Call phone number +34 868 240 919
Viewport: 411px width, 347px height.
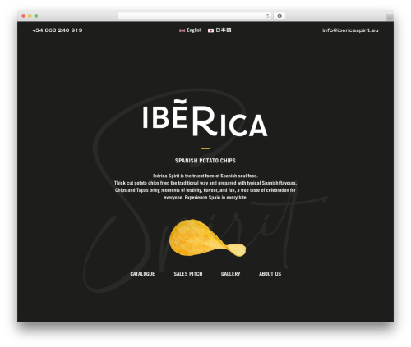click(58, 30)
